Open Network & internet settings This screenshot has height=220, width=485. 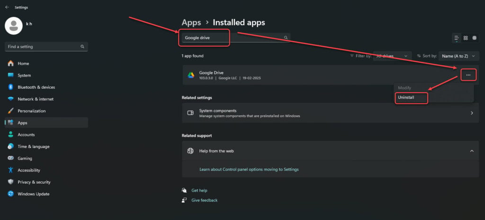pos(46,99)
